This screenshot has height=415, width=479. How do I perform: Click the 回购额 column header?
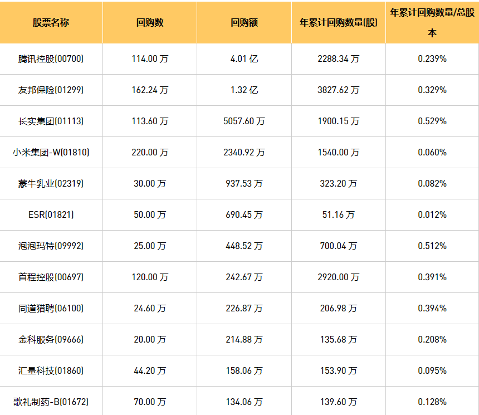244,23
